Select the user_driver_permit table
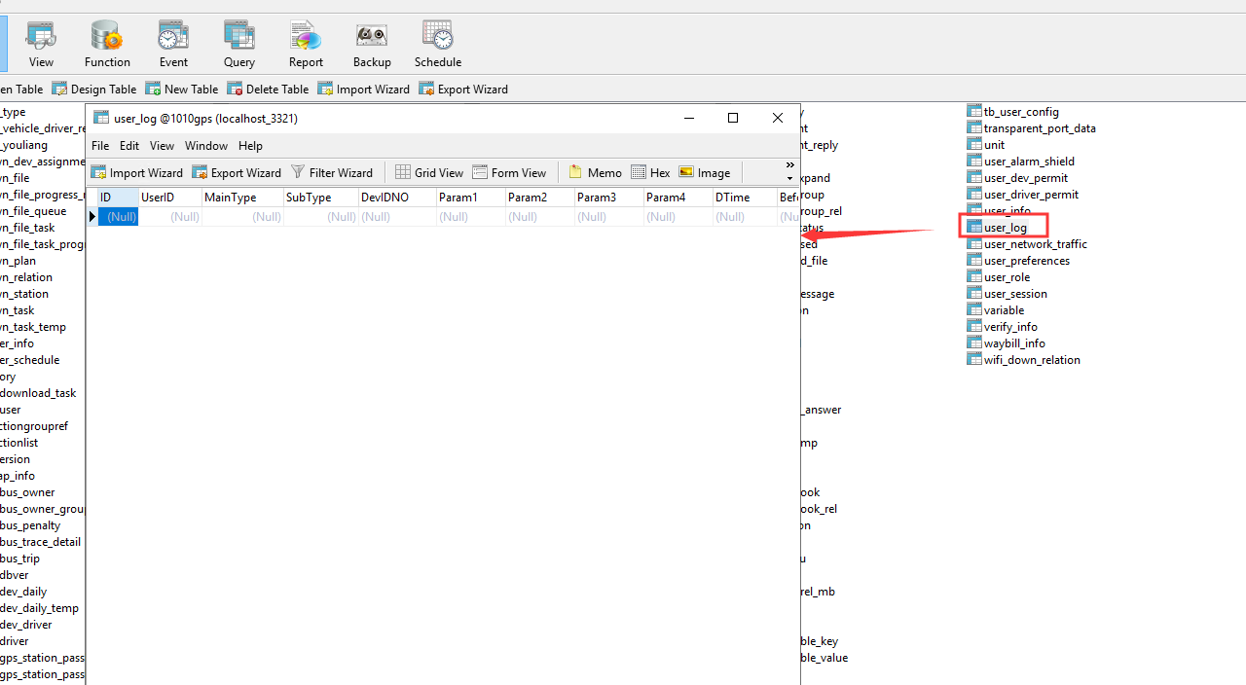The width and height of the screenshot is (1246, 685). click(x=1022, y=195)
